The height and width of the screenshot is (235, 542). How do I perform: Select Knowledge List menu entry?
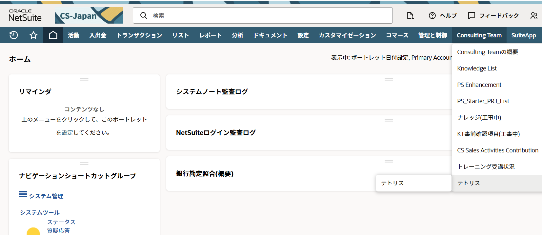coord(497,68)
